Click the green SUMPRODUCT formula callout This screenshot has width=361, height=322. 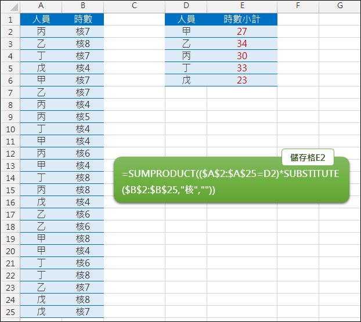coord(232,180)
